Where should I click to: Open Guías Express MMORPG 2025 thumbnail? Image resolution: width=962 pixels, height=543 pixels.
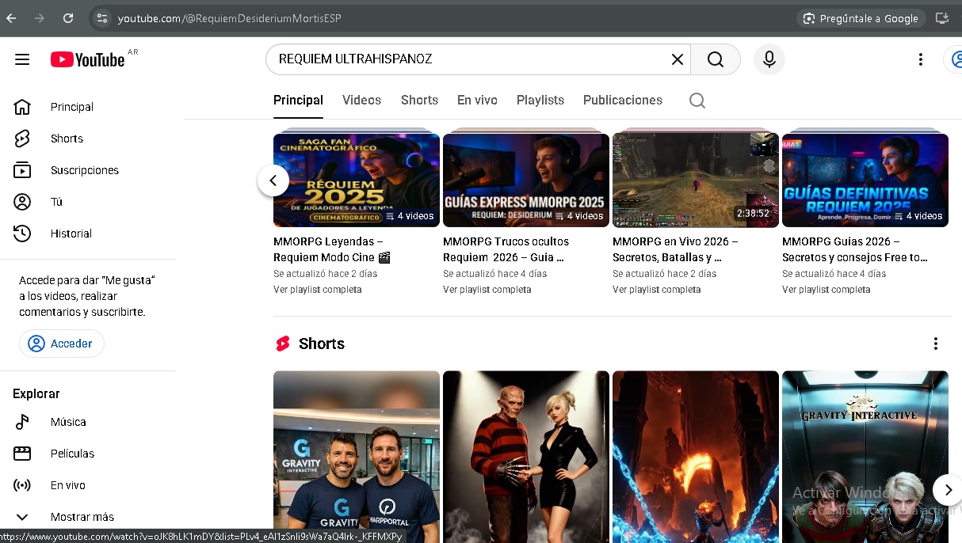click(x=526, y=180)
